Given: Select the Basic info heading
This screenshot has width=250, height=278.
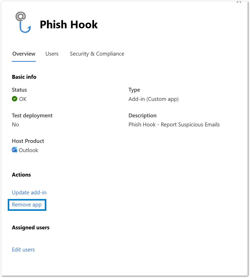Looking at the screenshot, I should [x=24, y=77].
